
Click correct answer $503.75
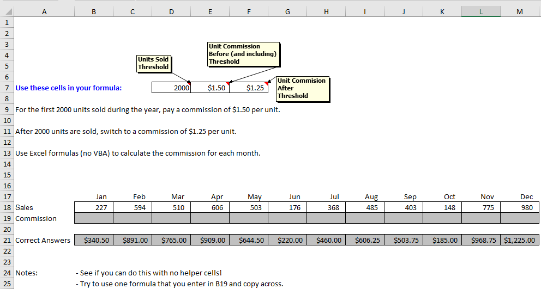point(404,240)
